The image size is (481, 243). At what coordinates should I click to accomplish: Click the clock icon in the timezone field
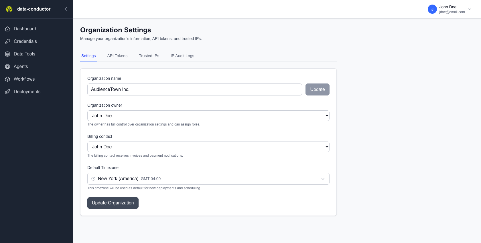pyautogui.click(x=93, y=179)
